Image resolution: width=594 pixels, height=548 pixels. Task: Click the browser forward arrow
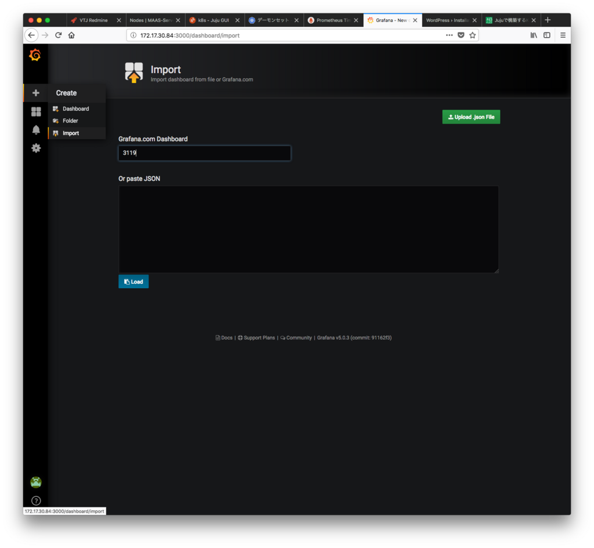coord(45,35)
